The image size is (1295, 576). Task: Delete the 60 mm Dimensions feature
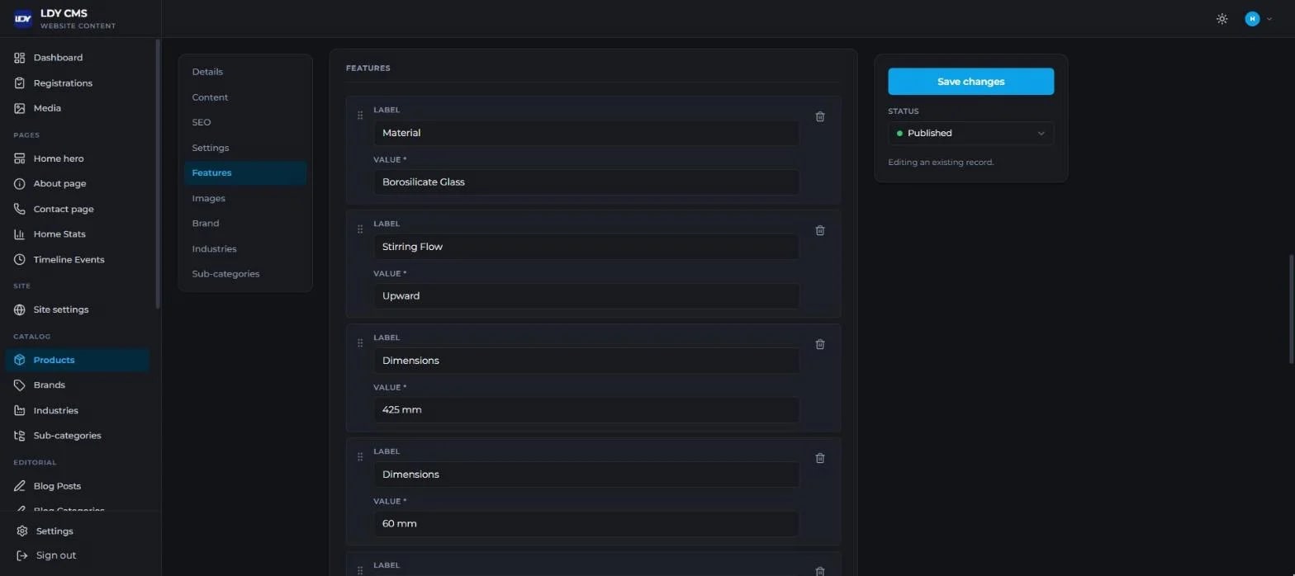[820, 458]
